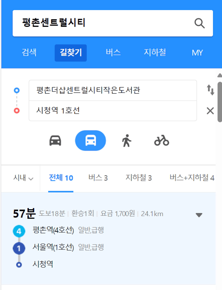The image size is (222, 290).
Task: Click the 57분 route duration
Action: tap(24, 214)
